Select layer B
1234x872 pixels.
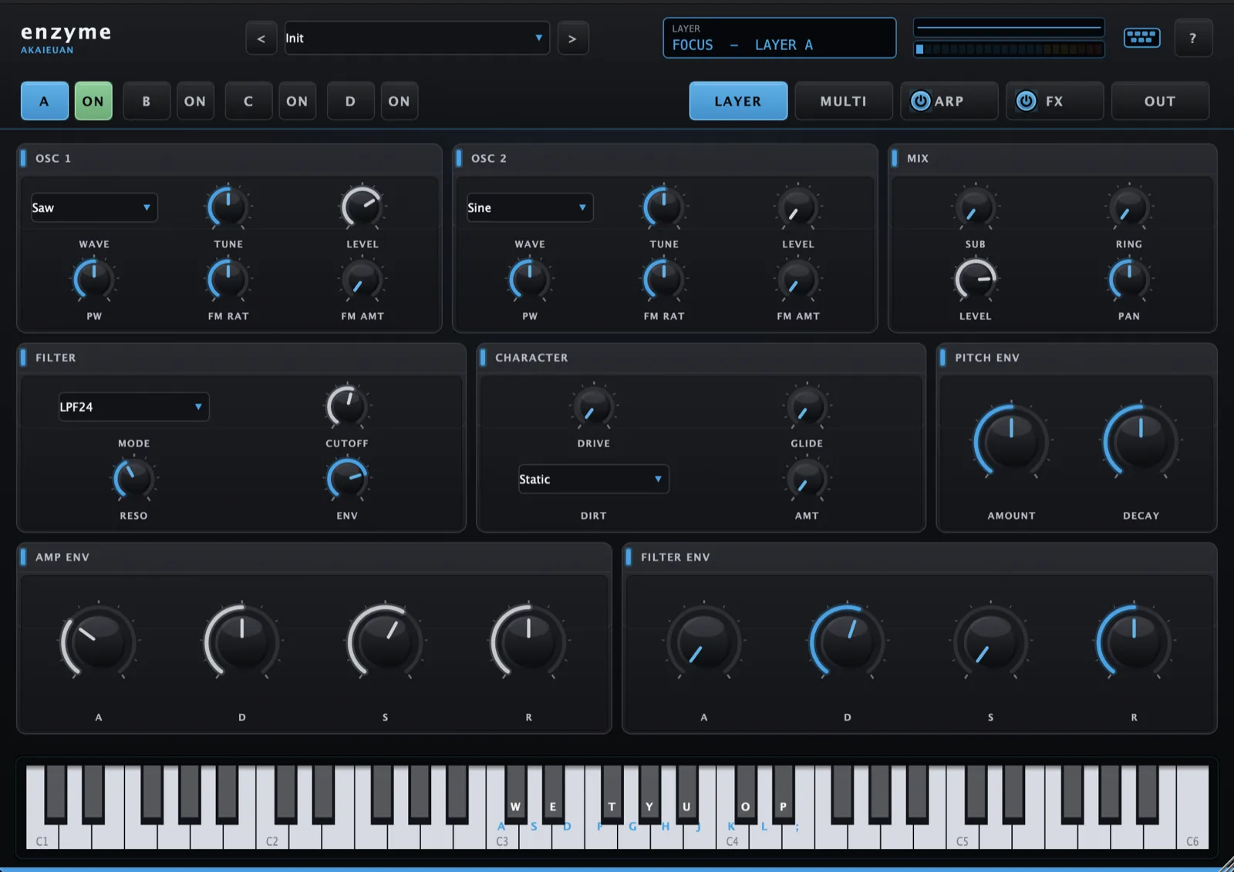(x=147, y=101)
